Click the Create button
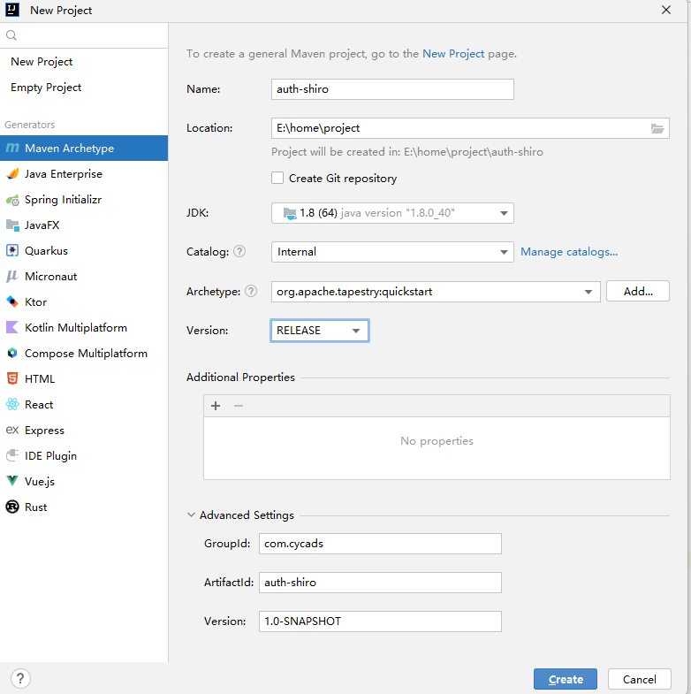Image resolution: width=691 pixels, height=694 pixels. pos(565,679)
